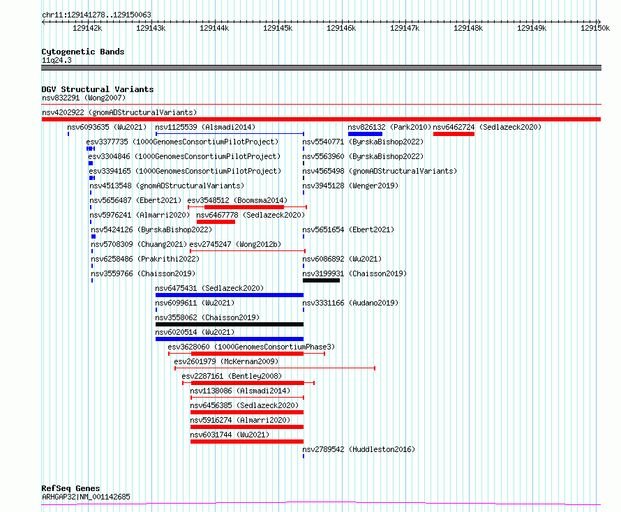Viewport: 621px width, 512px height.
Task: Open esv2601979 (McKernan2009) label
Action: pyautogui.click(x=226, y=361)
